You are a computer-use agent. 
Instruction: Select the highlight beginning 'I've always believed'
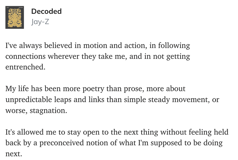click(x=98, y=56)
